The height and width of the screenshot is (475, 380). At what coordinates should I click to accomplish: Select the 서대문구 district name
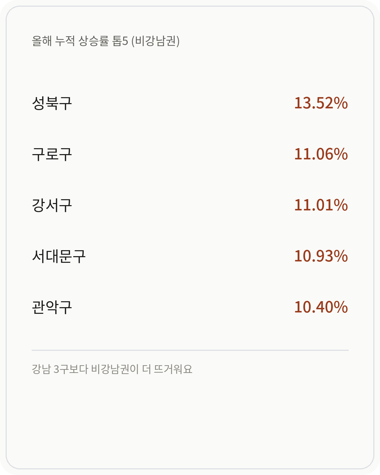tap(59, 256)
